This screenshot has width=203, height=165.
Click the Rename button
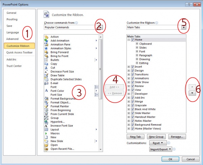177,137
